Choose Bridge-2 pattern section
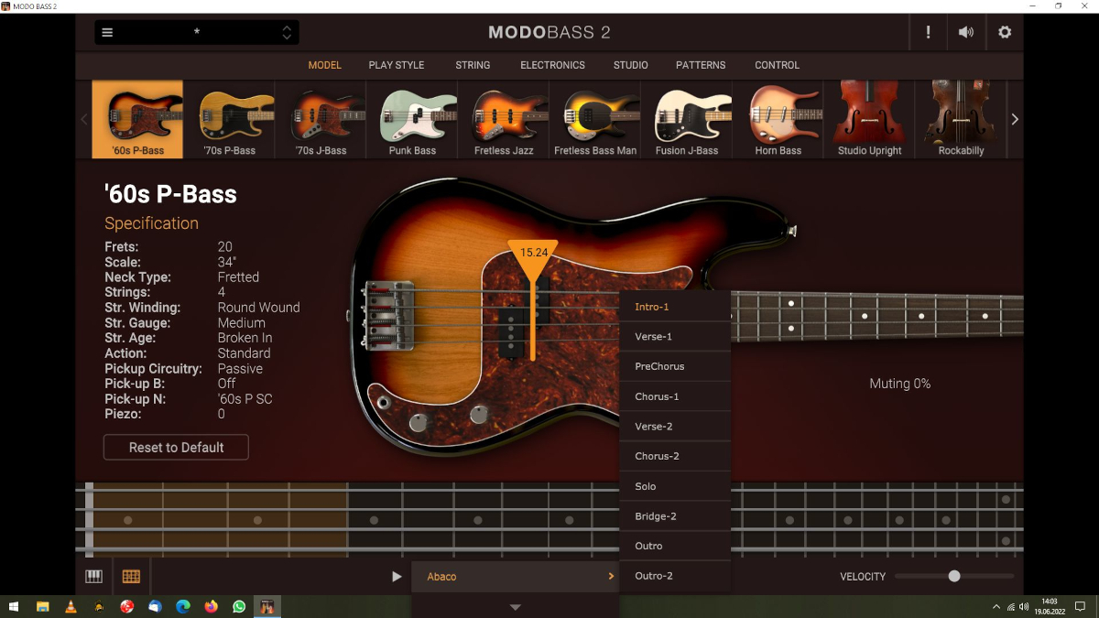The image size is (1099, 618). 675,516
